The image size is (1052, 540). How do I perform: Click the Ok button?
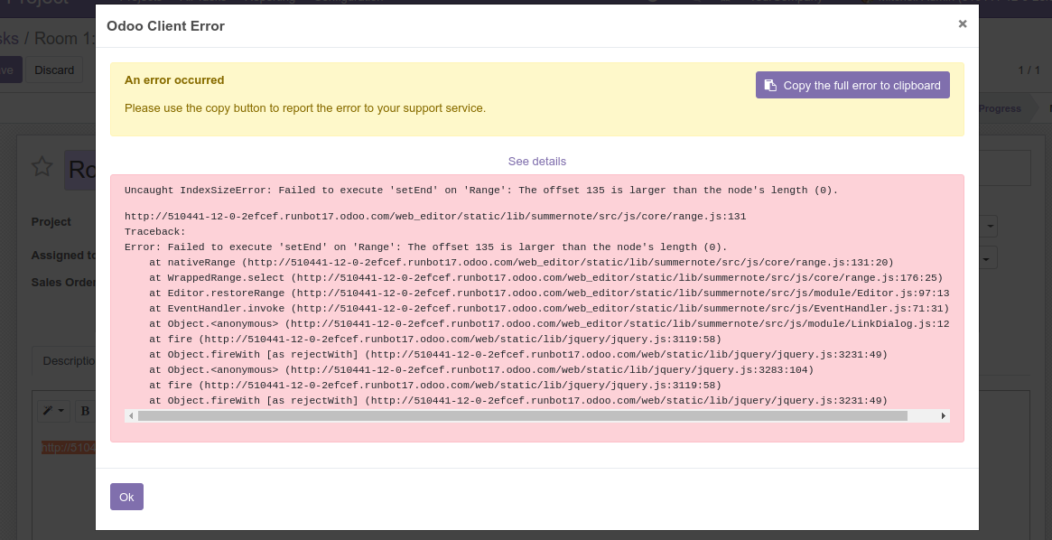(126, 497)
